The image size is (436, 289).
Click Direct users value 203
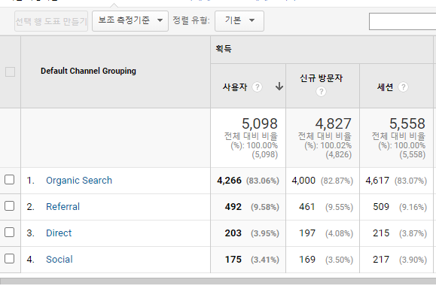pos(233,233)
